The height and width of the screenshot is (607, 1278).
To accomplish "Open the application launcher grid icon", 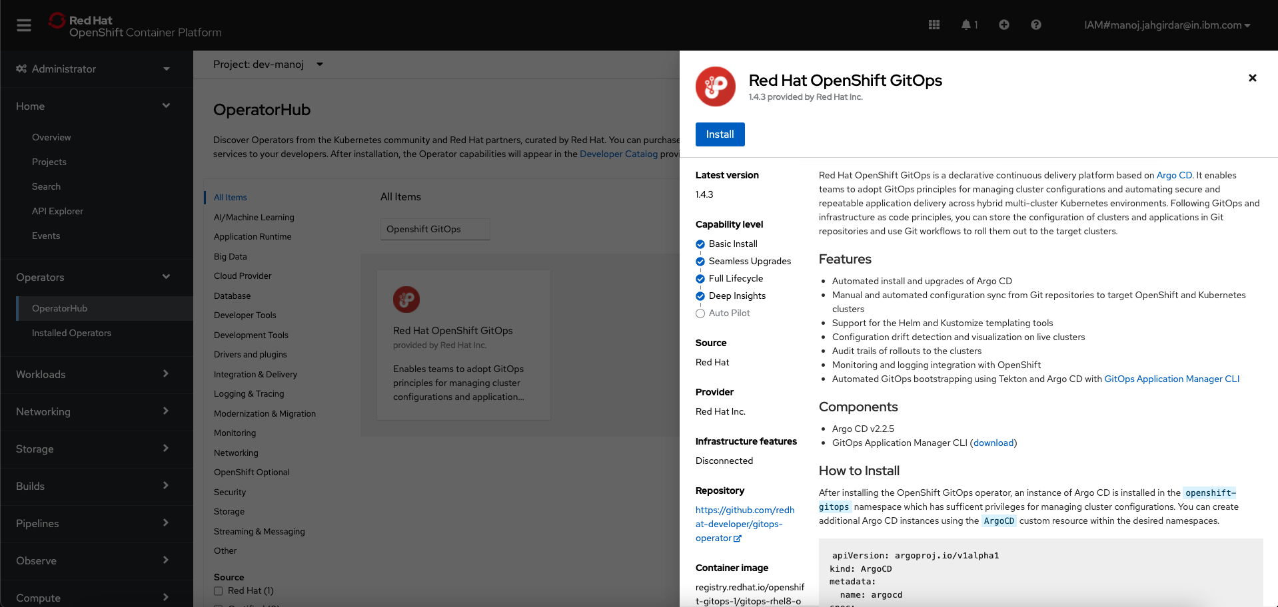I will (x=934, y=25).
